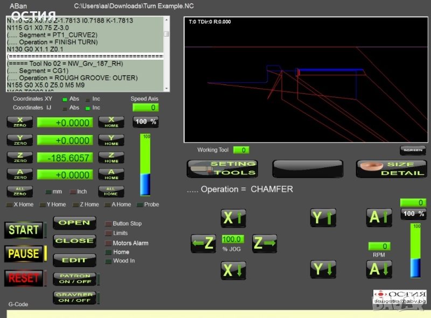Jog the X axis down with X arrow
The height and width of the screenshot is (318, 431).
click(x=233, y=270)
